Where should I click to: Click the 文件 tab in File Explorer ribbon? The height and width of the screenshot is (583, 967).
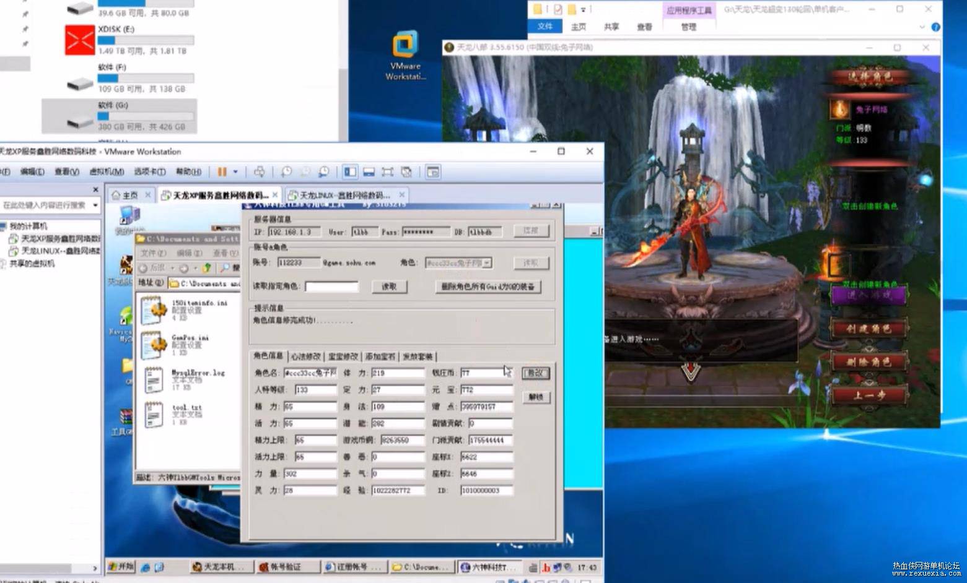coord(545,27)
